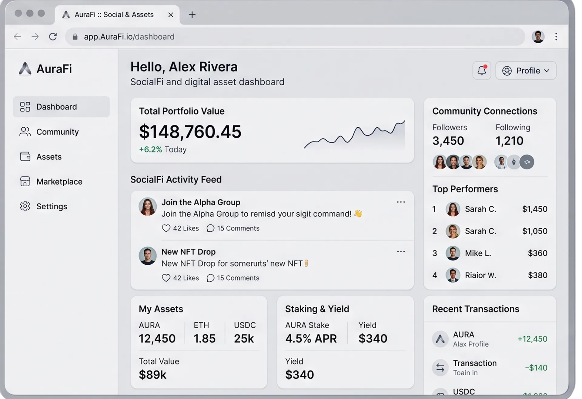Click the AURA balance 12,450 in My Assets

coord(157,338)
